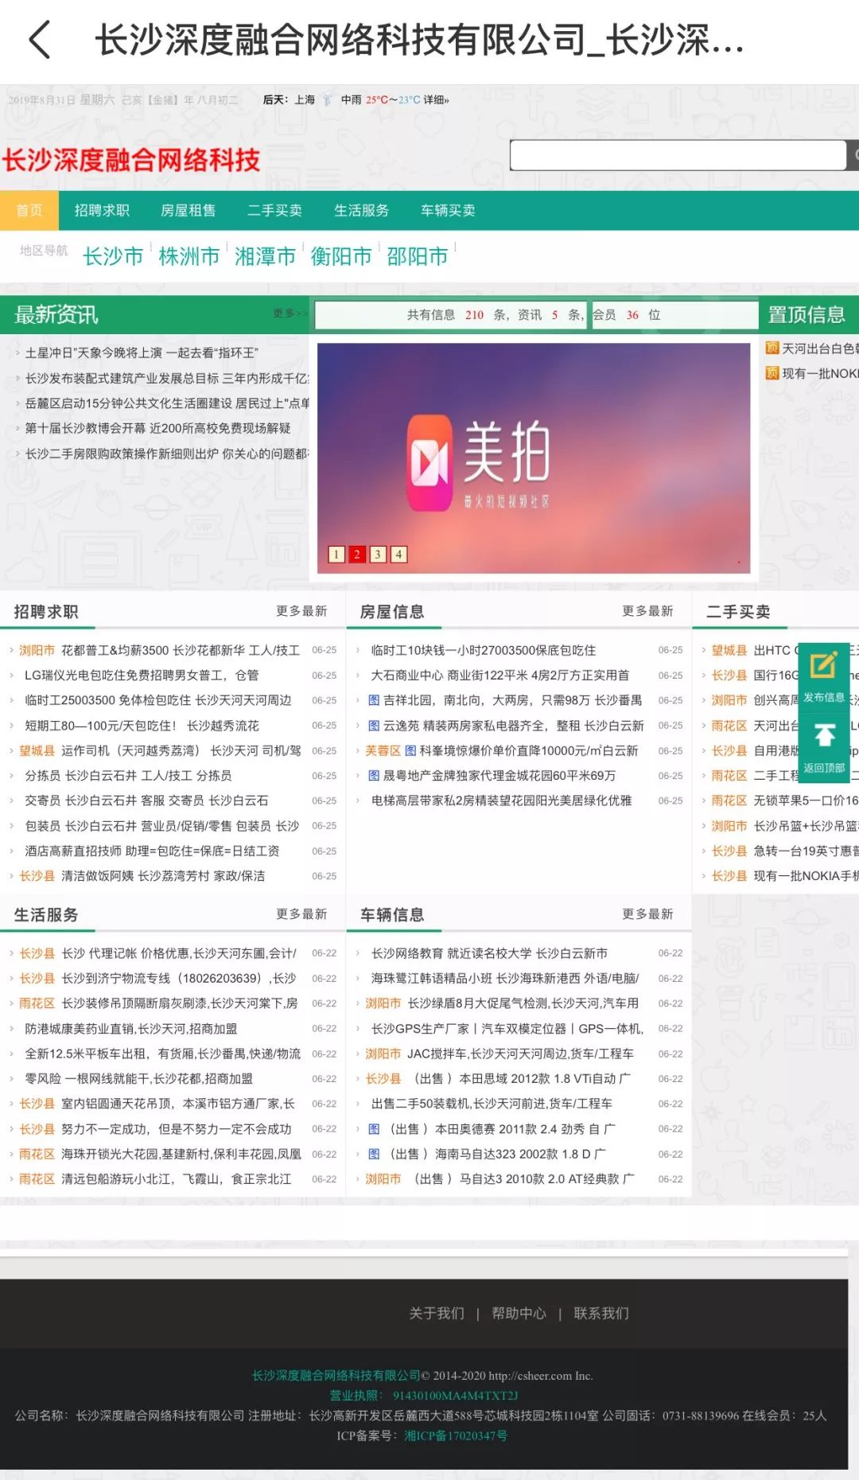Open vehicle listing 出售二手50装载机
Image resolution: width=859 pixels, height=1480 pixels.
[492, 1104]
